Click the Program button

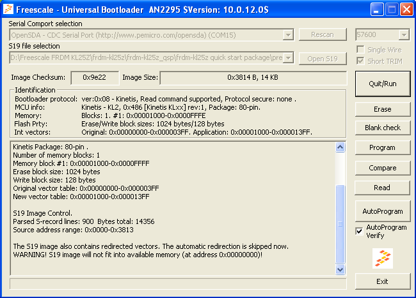(x=383, y=147)
